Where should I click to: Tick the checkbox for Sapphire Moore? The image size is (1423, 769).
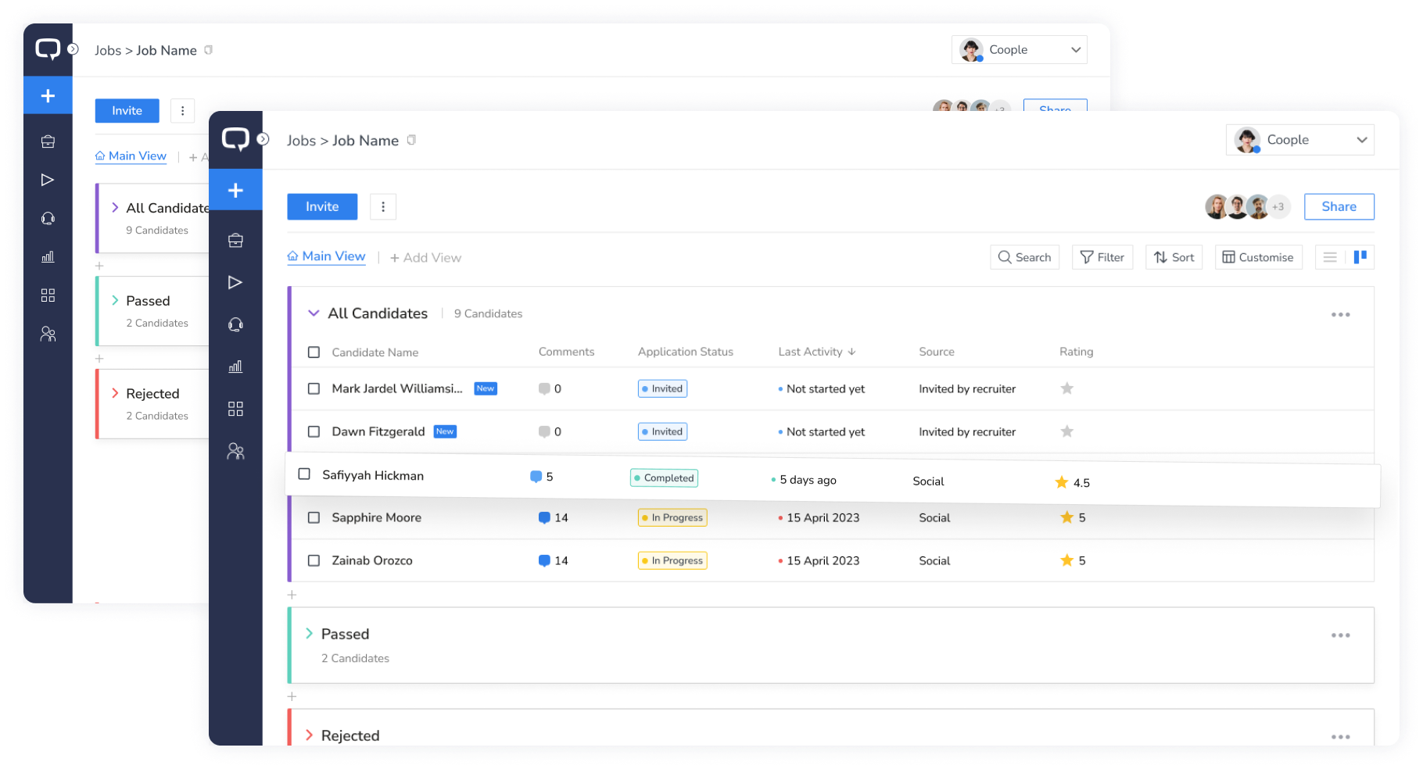(x=314, y=517)
